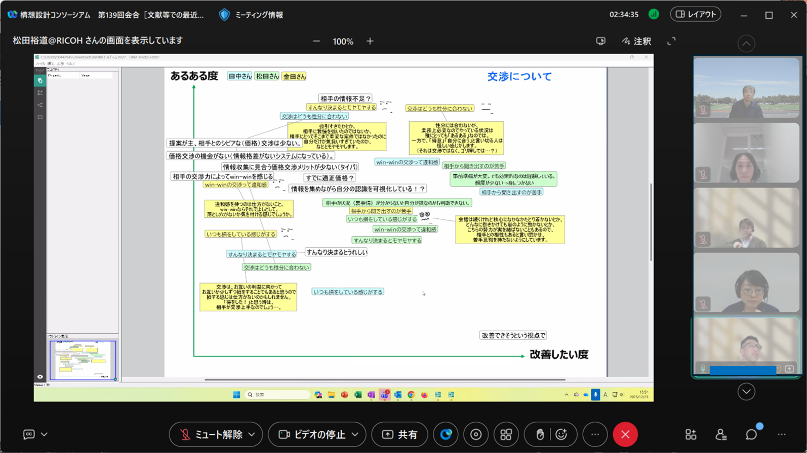The width and height of the screenshot is (807, 453).
Task: Open the chat panel icon
Action: click(751, 434)
